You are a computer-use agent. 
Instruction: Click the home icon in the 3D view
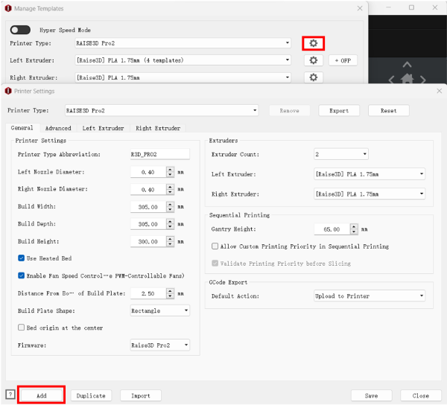[406, 77]
